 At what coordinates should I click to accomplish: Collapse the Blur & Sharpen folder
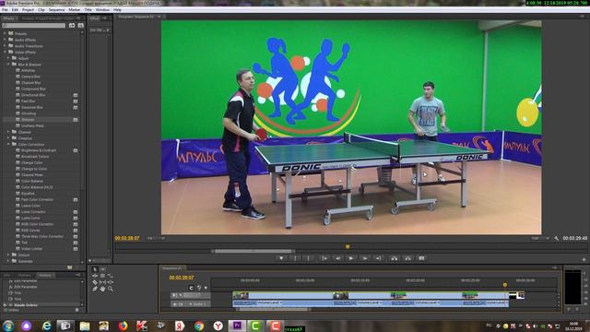[x=8, y=65]
